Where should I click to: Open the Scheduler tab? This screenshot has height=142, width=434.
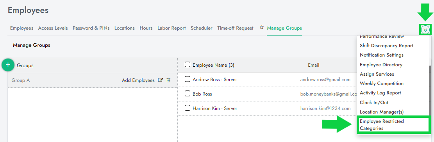click(x=202, y=28)
